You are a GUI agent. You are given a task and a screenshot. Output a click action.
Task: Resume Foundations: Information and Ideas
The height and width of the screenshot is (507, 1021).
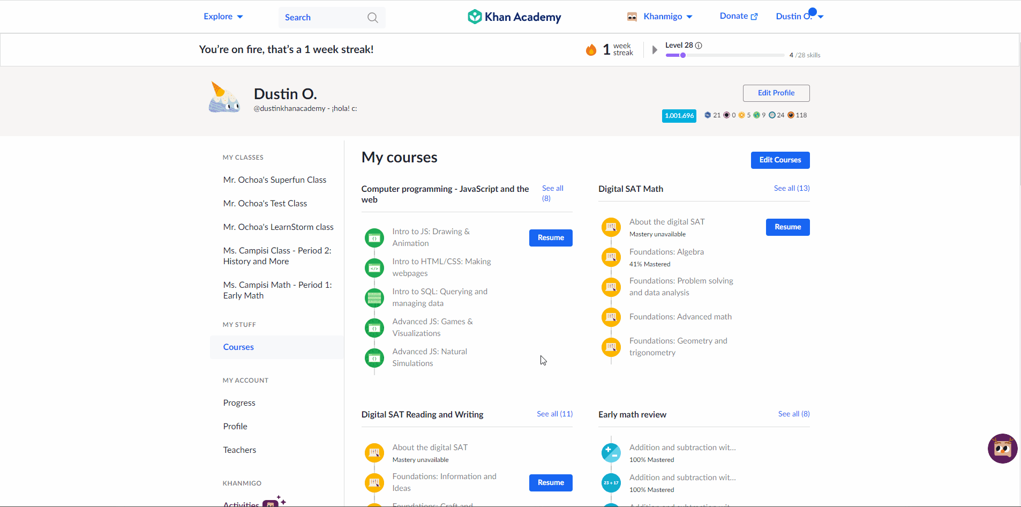click(x=551, y=483)
